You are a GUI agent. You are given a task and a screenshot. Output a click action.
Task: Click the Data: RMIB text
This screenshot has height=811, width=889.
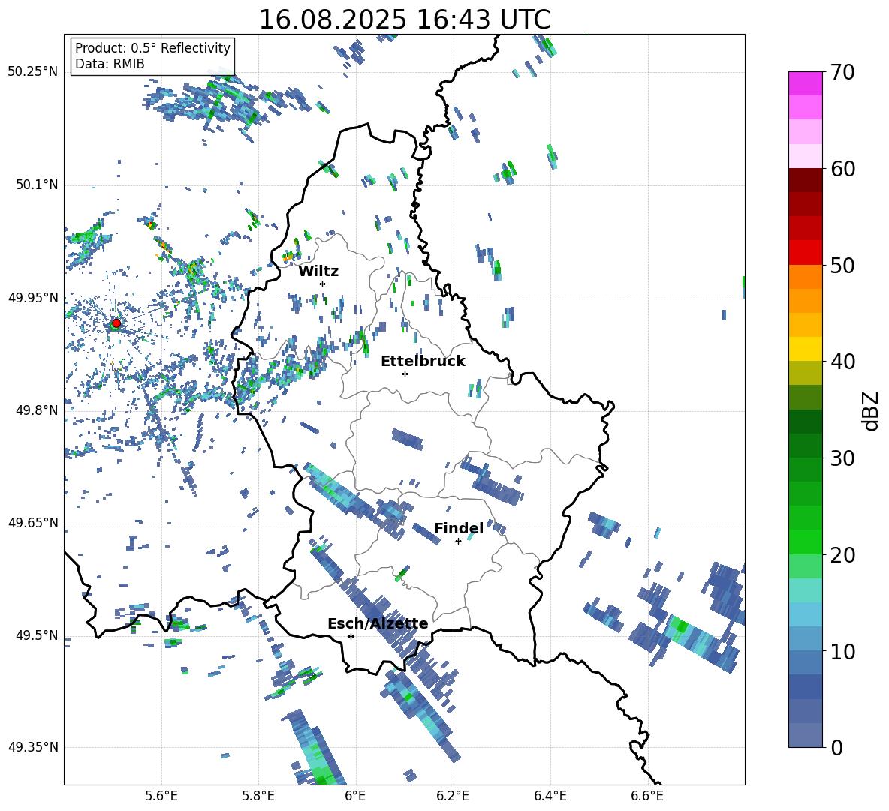click(x=110, y=64)
